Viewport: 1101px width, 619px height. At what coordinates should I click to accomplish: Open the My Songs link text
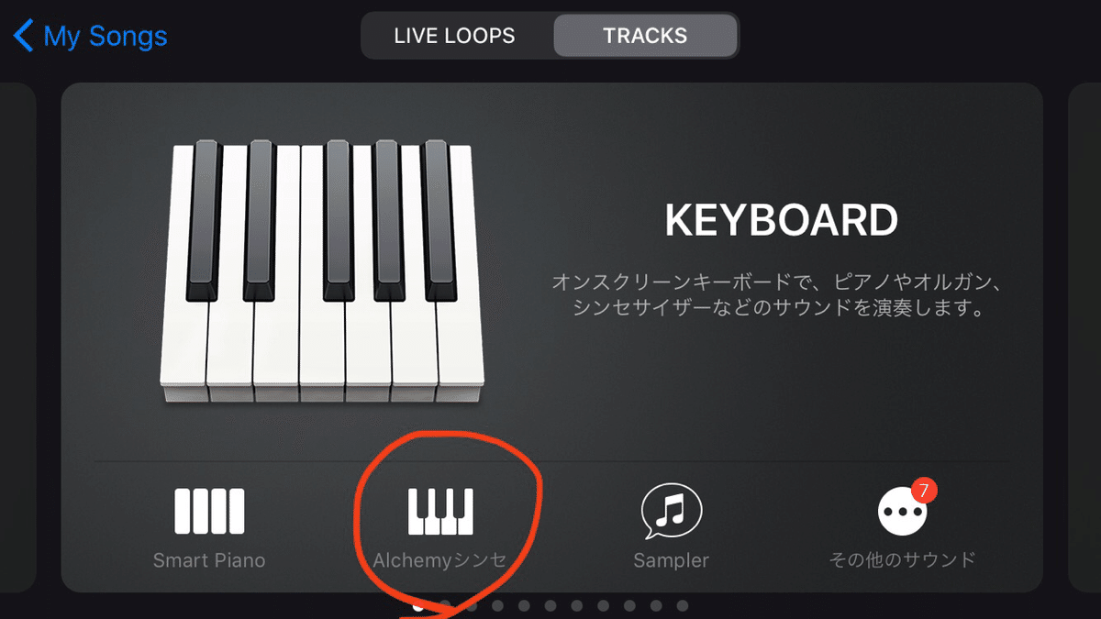tap(106, 37)
